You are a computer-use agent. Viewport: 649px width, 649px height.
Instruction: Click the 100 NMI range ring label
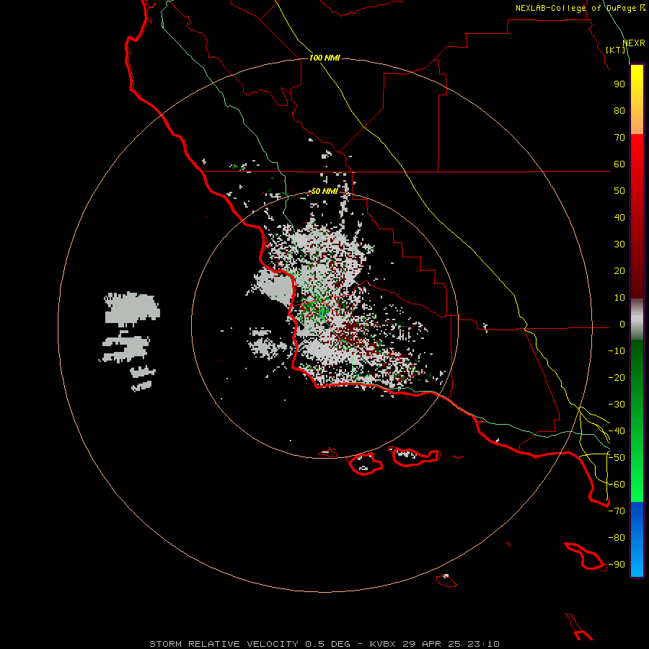324,58
